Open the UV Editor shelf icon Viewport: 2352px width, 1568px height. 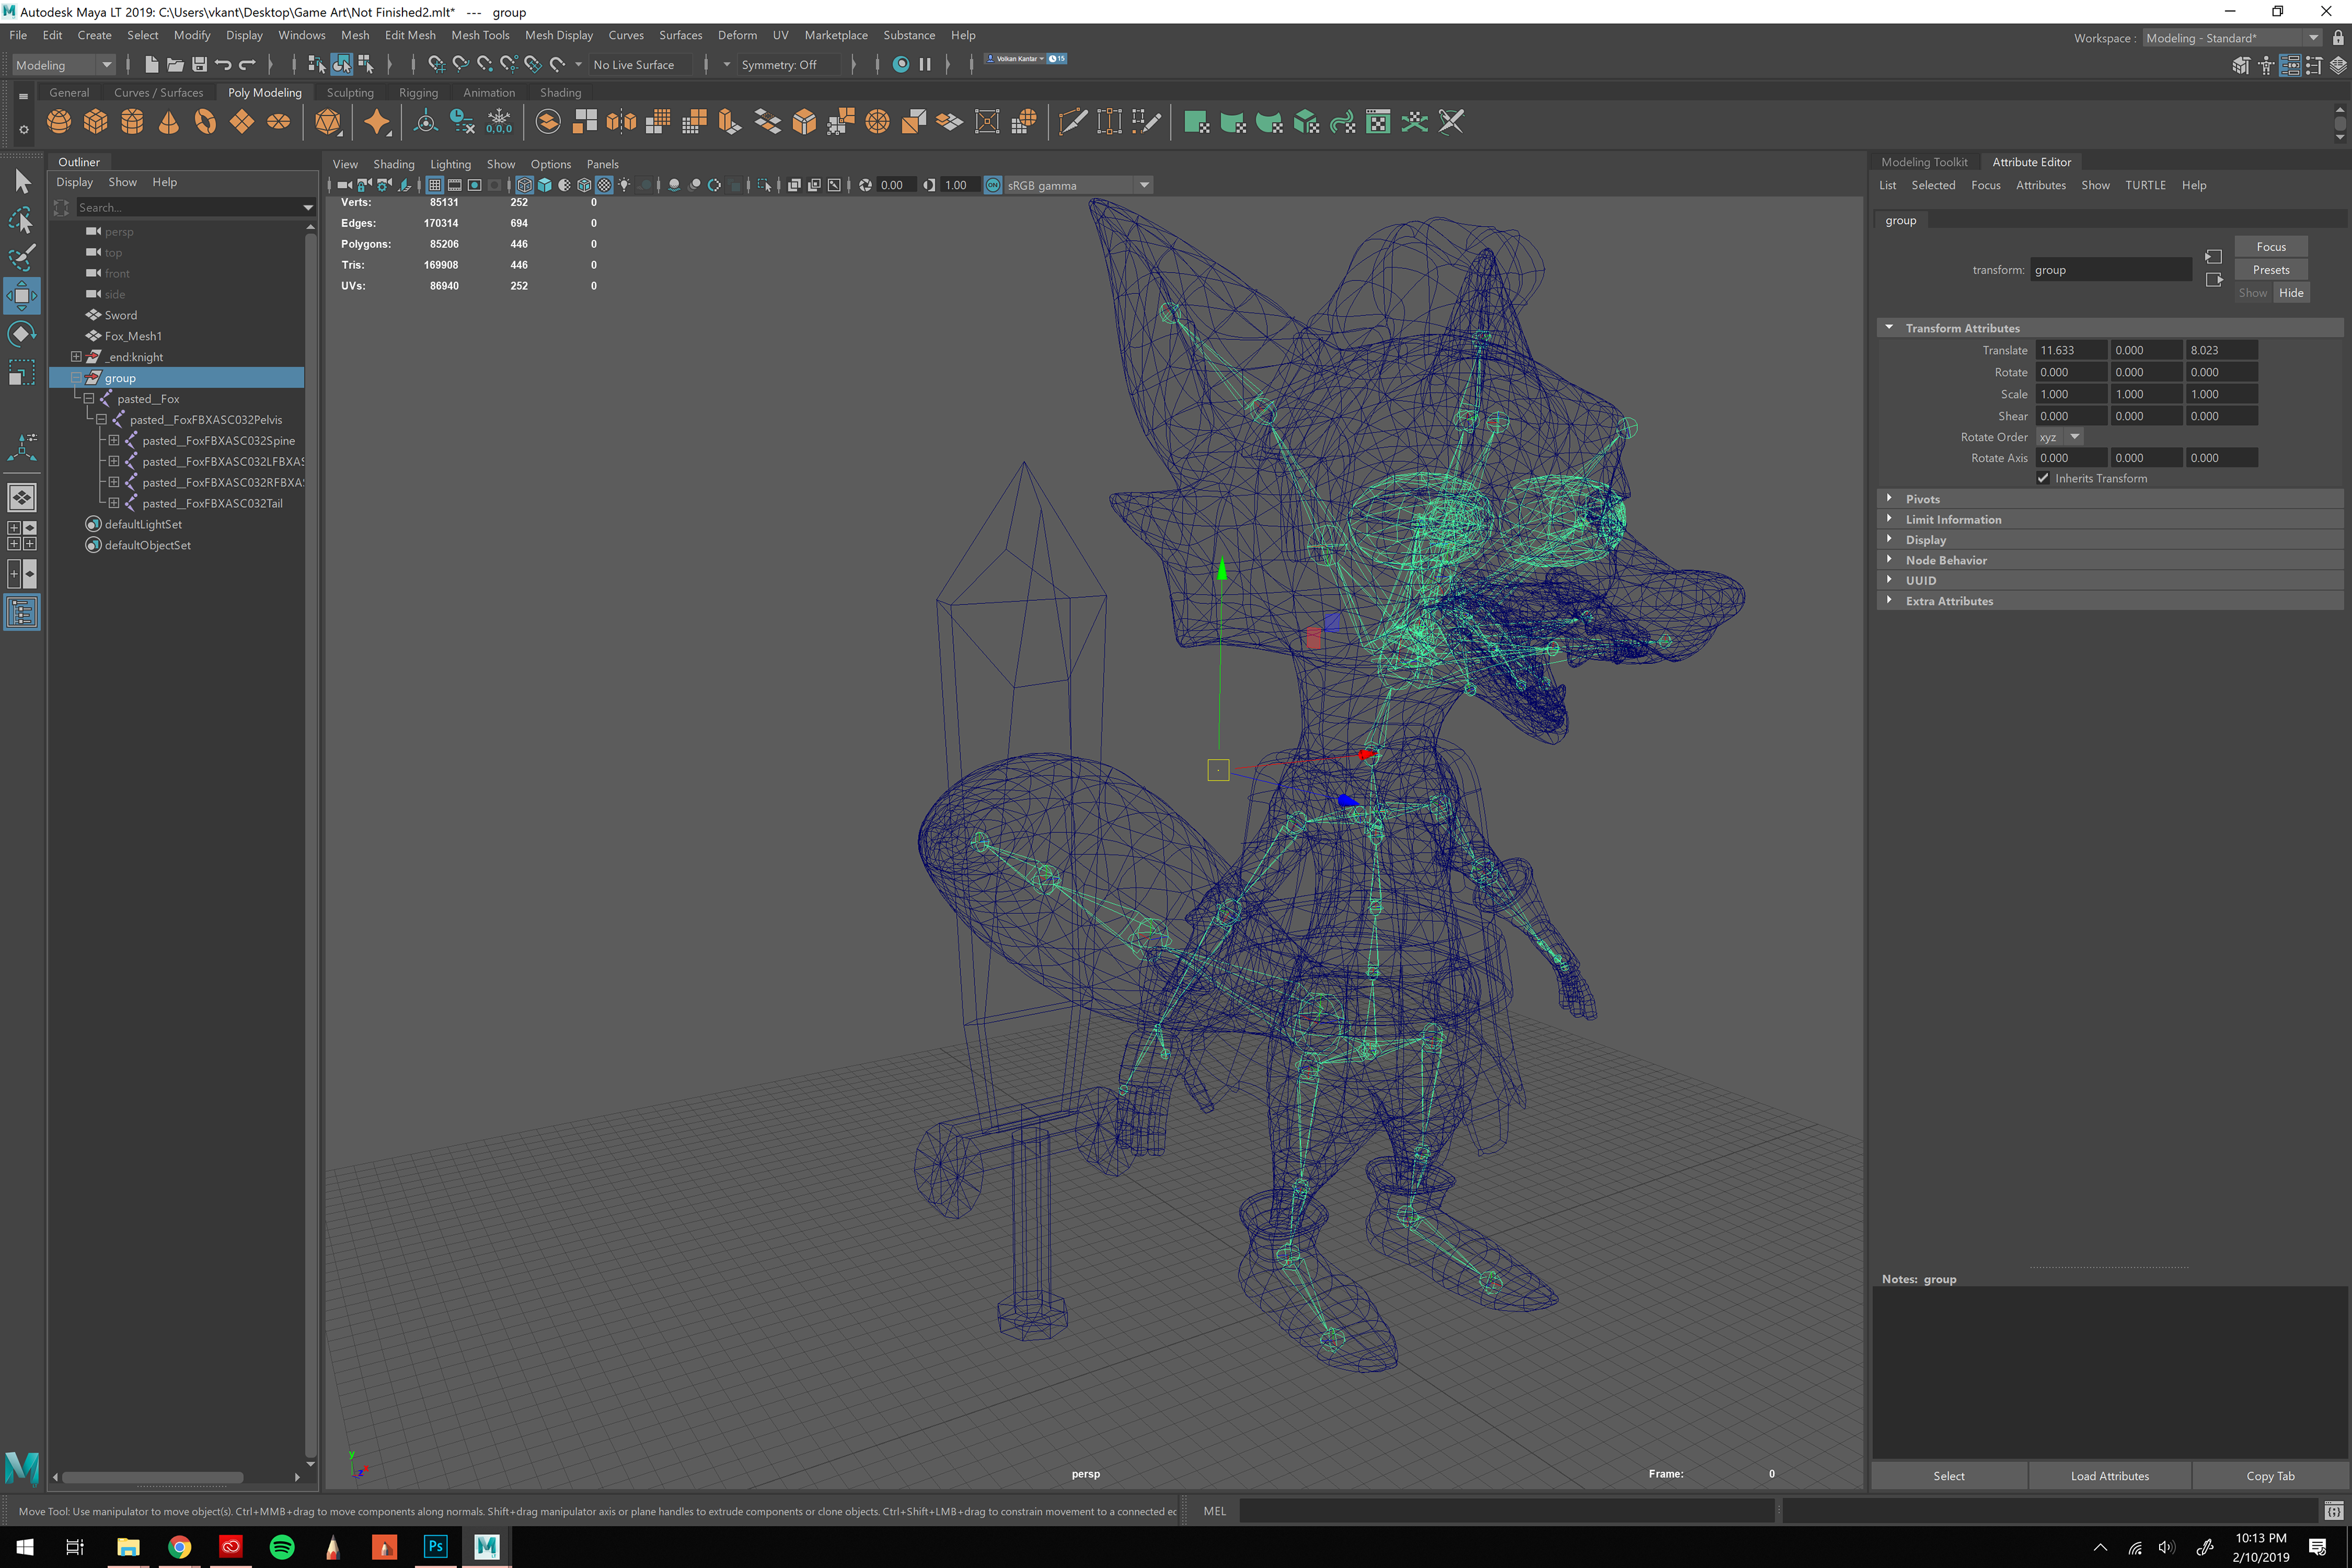1378,122
